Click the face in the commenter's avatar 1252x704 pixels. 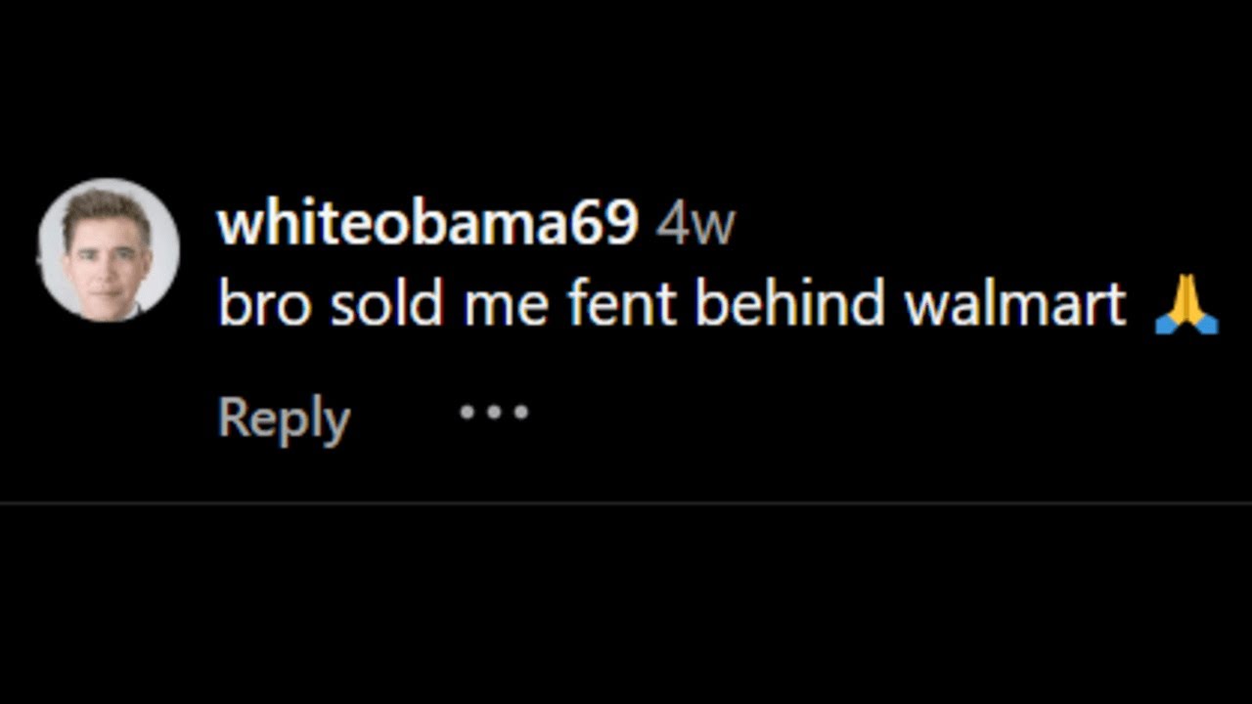pyautogui.click(x=107, y=258)
